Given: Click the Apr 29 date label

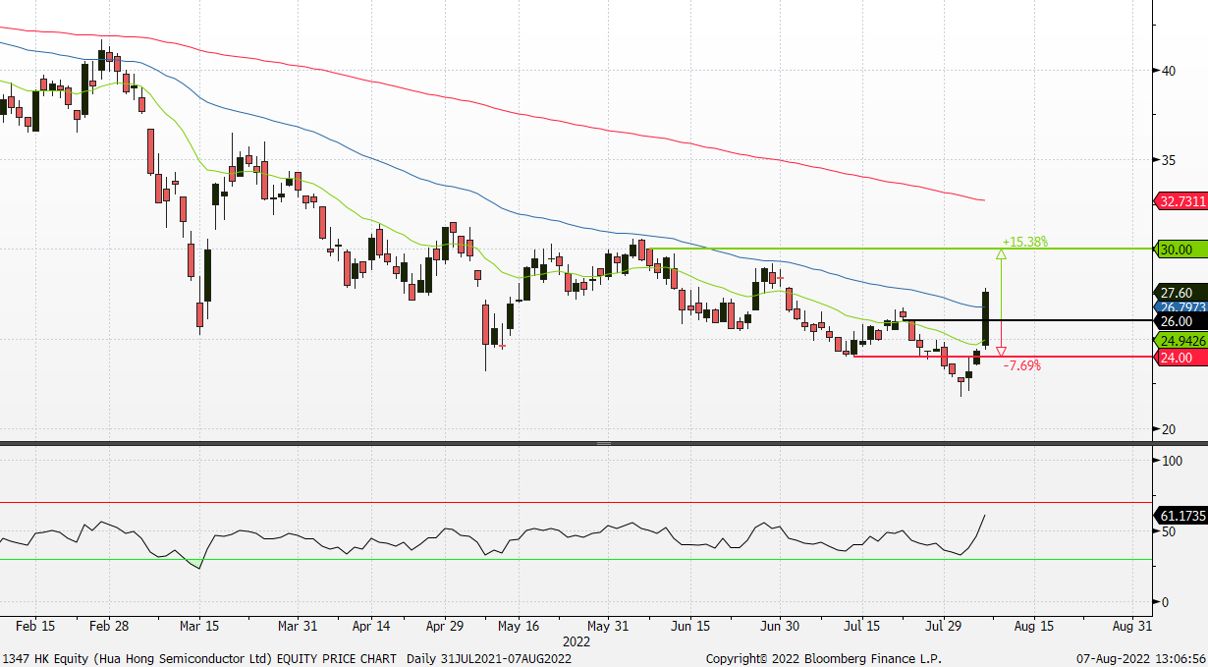Looking at the screenshot, I should pos(445,625).
